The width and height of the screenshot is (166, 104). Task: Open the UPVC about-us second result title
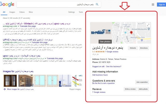click(28, 40)
